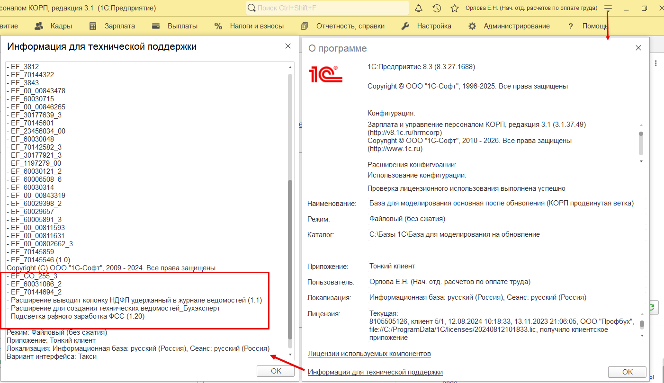Close the Информация для технической поддержки dialog

pyautogui.click(x=287, y=46)
